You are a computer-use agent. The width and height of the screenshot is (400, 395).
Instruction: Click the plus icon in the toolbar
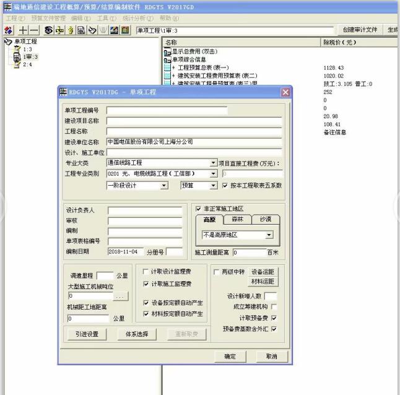[x=23, y=30]
